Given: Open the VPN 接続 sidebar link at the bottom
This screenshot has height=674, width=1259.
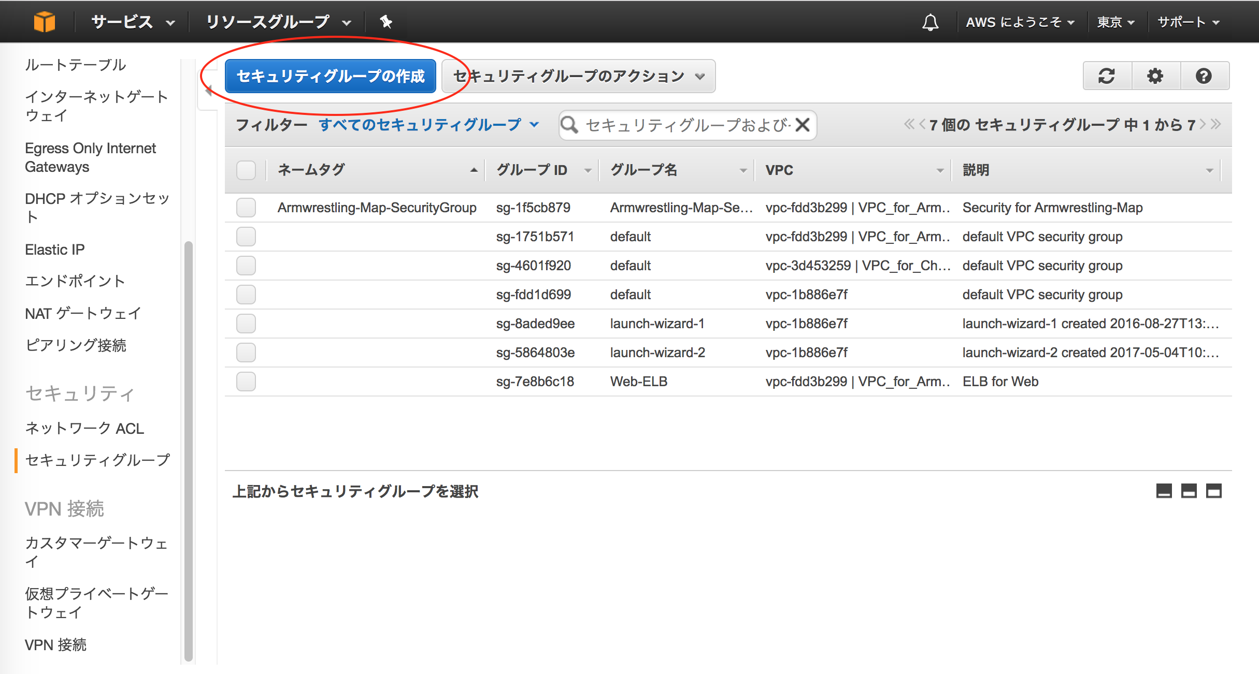Looking at the screenshot, I should tap(55, 644).
